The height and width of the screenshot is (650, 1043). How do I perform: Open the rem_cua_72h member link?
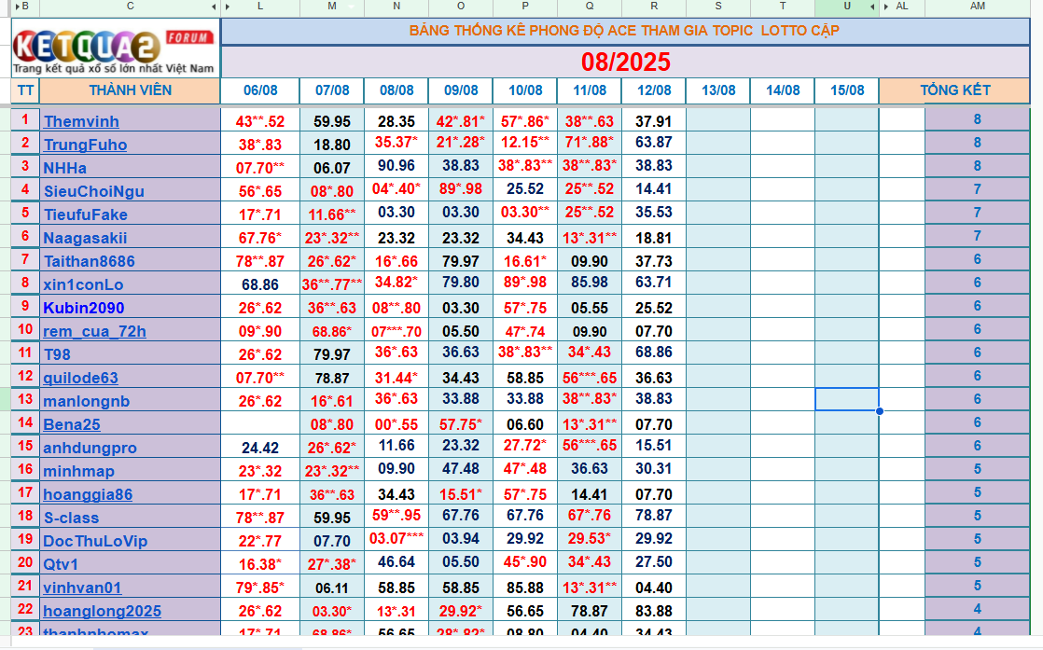coord(94,331)
